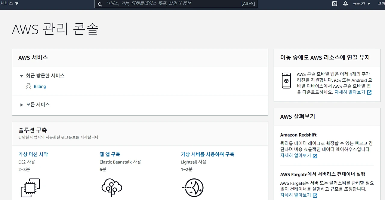Image resolution: width=385 pixels, height=200 pixels.
Task: Open the Billing service link
Action: pos(40,86)
